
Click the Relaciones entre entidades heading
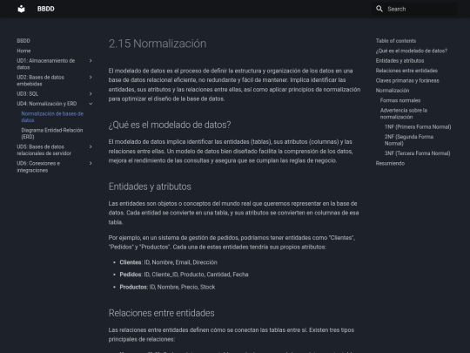point(162,313)
